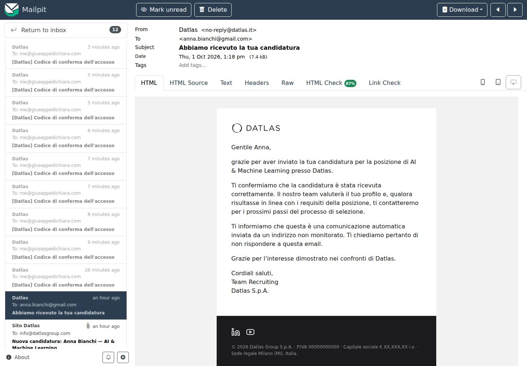Switch to phone preview size
This screenshot has width=527, height=366.
(483, 82)
